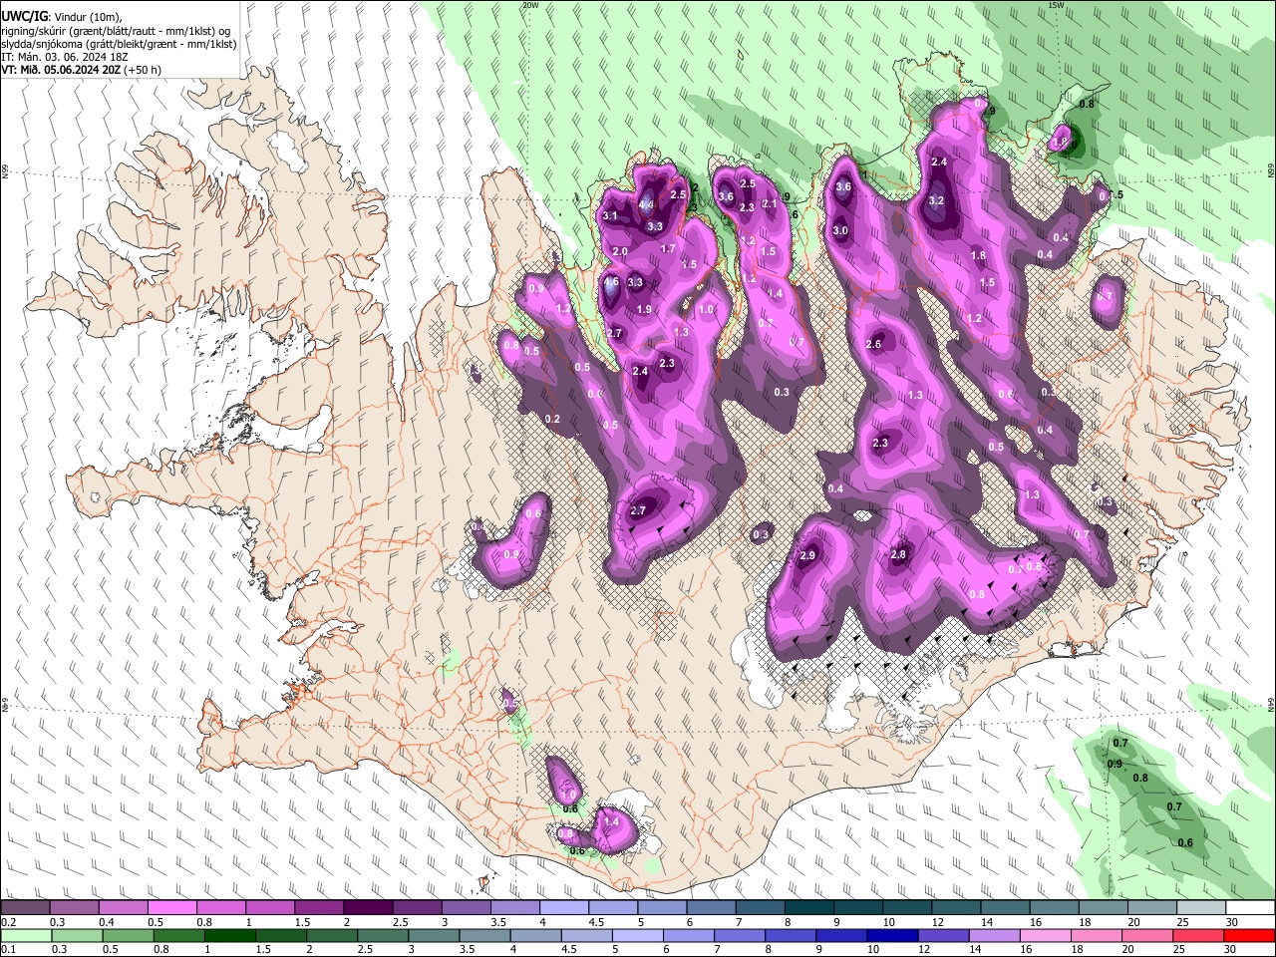
Task: Click the 0.2 label in top legend row
Action: coord(8,922)
